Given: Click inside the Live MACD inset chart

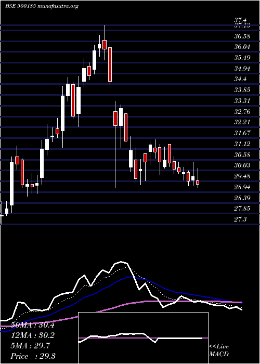Looking at the screenshot, I should click(x=143, y=338).
